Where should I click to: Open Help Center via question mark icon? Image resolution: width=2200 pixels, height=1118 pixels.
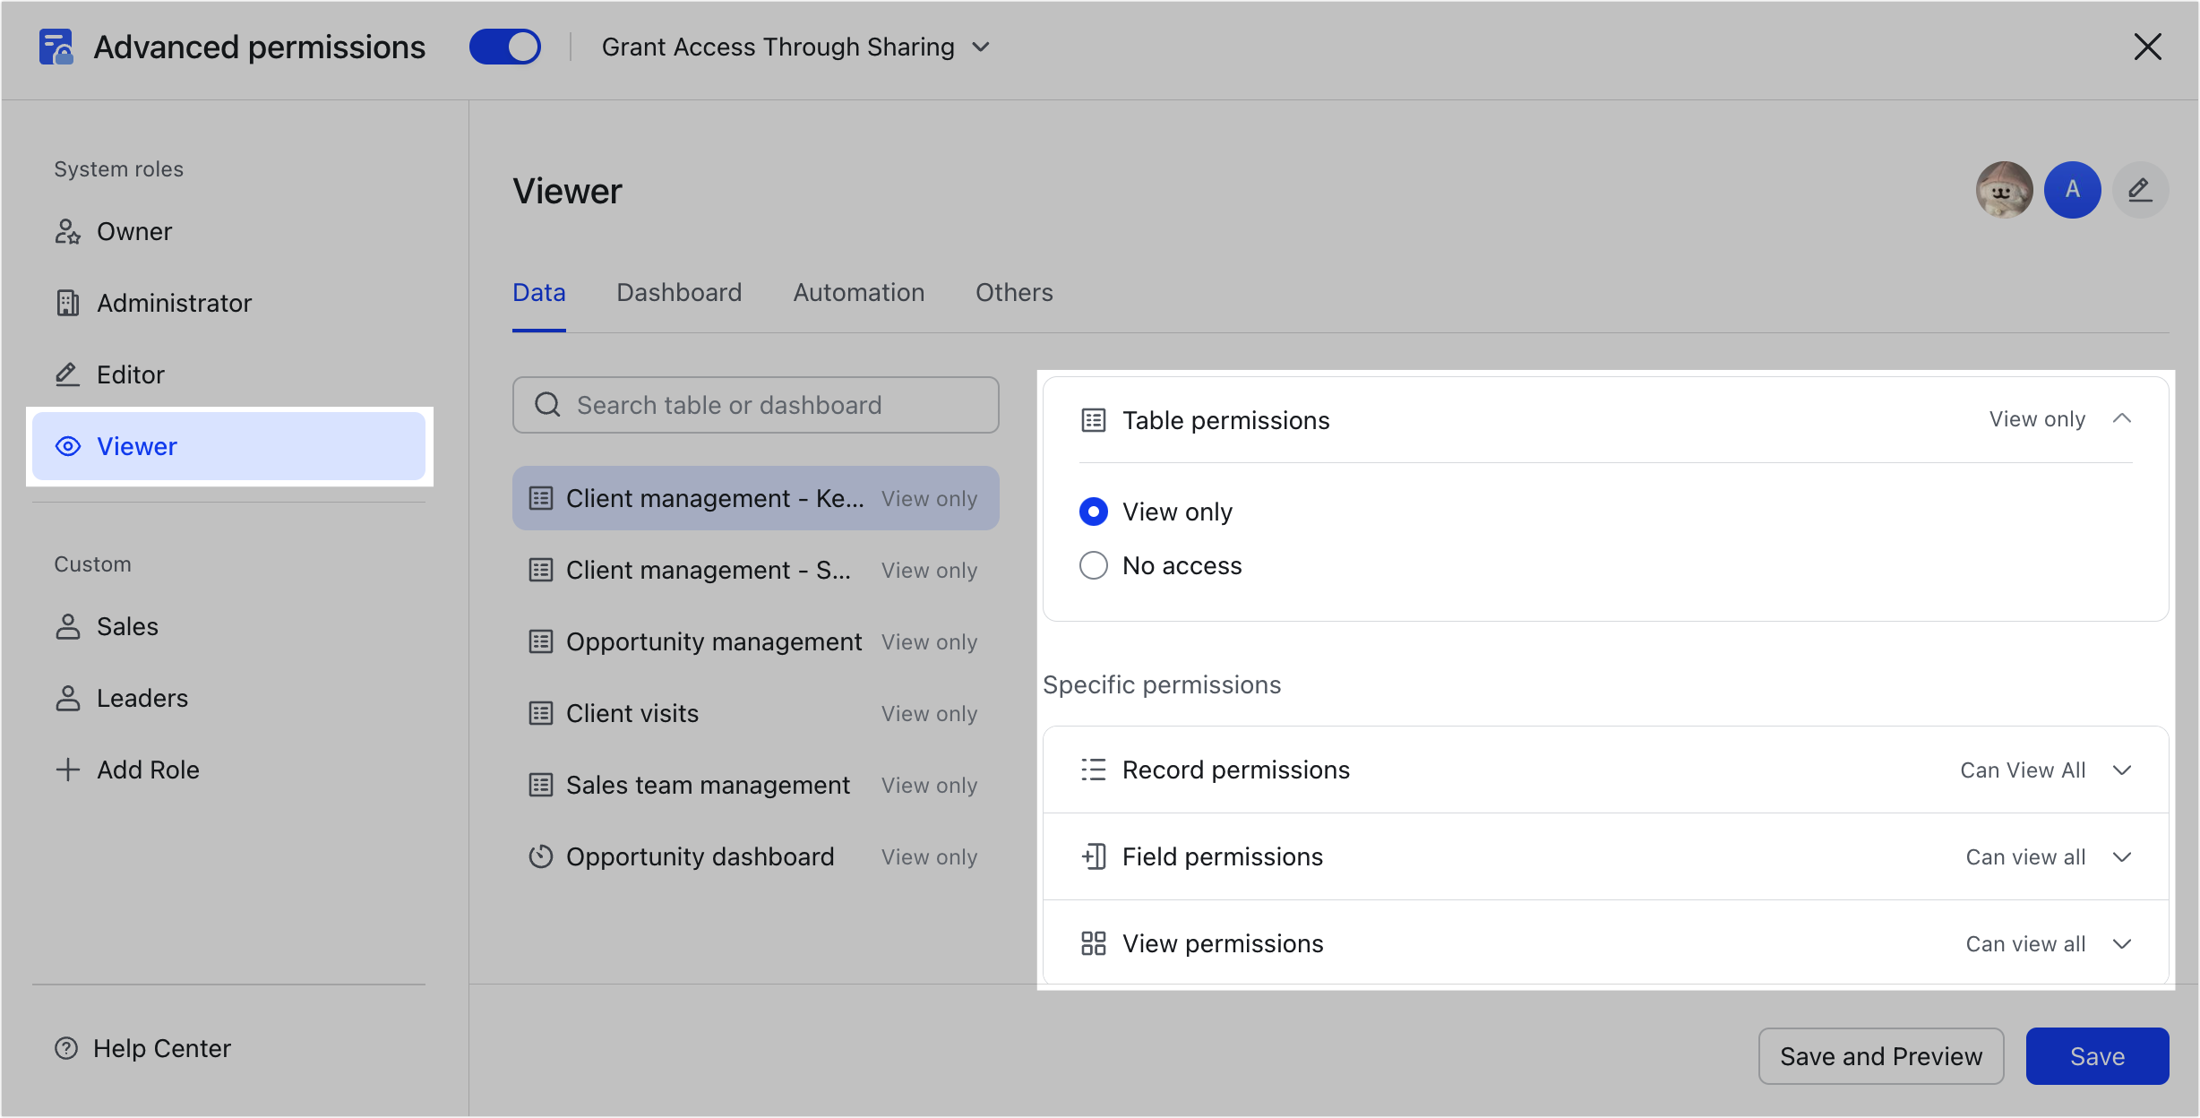67,1047
